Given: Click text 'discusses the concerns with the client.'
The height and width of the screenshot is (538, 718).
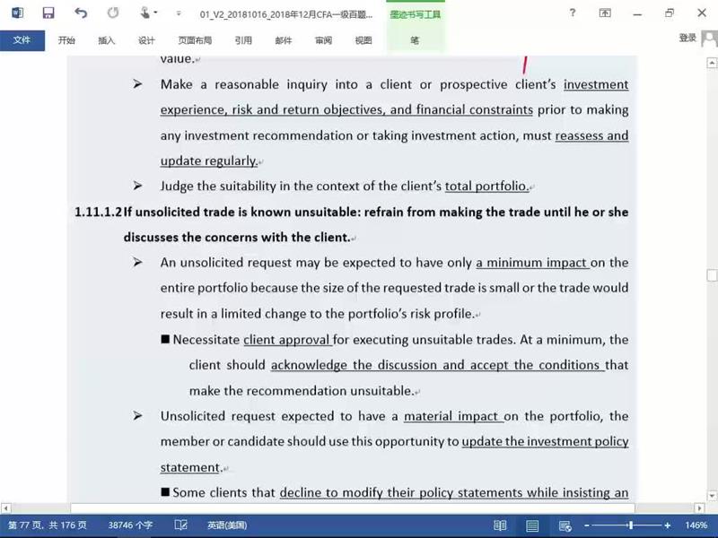Looking at the screenshot, I should tap(237, 238).
